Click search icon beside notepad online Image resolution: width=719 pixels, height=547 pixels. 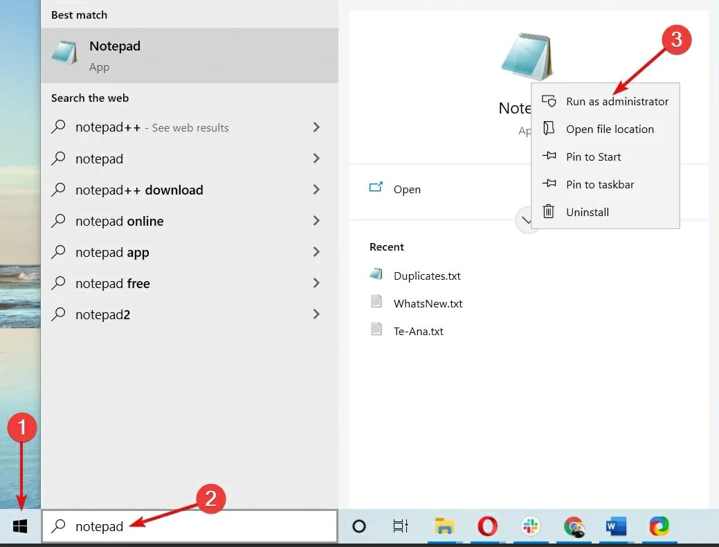click(58, 221)
